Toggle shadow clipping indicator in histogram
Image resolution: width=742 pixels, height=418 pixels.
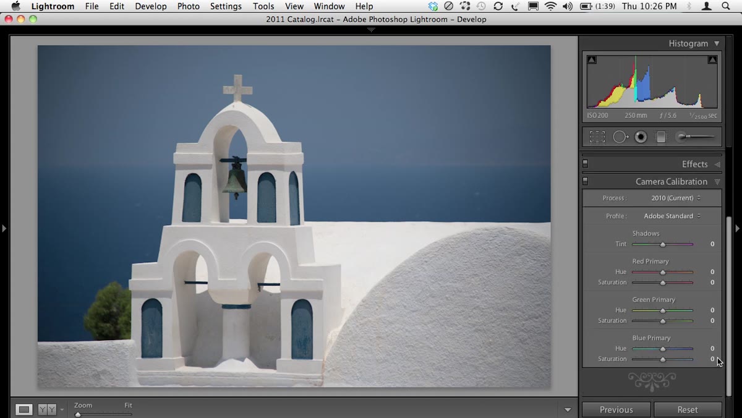coord(592,60)
